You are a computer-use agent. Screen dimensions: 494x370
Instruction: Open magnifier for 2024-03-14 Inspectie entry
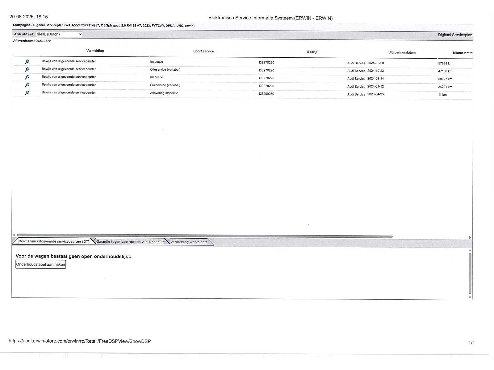point(27,77)
